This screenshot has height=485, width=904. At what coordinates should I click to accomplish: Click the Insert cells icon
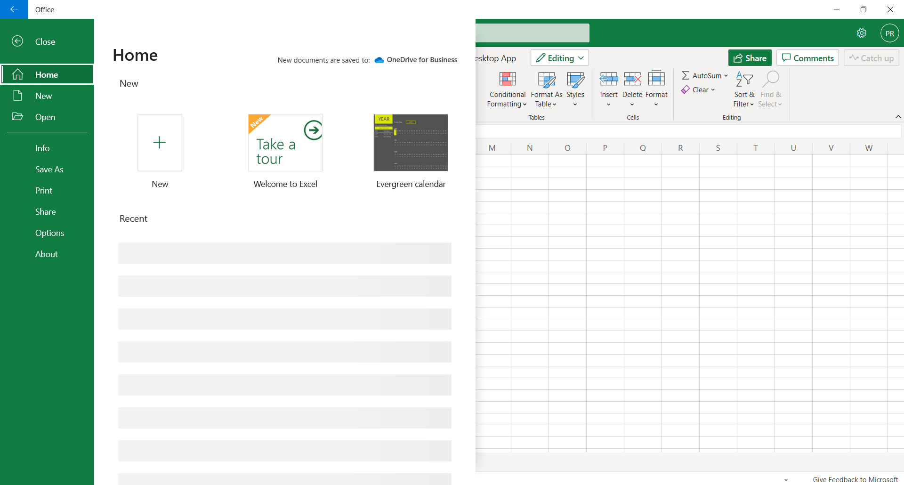tap(609, 79)
